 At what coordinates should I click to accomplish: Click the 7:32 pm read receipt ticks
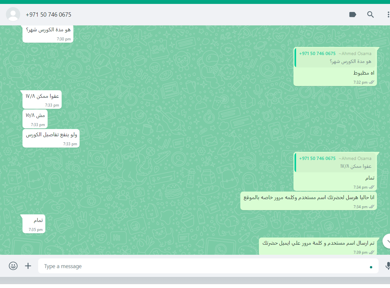pyautogui.click(x=371, y=82)
